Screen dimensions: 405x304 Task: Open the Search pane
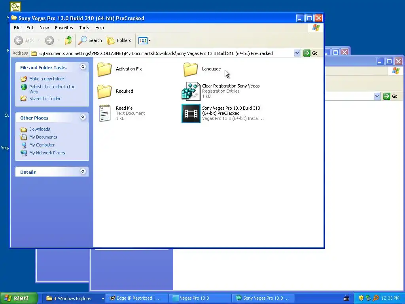pyautogui.click(x=91, y=40)
